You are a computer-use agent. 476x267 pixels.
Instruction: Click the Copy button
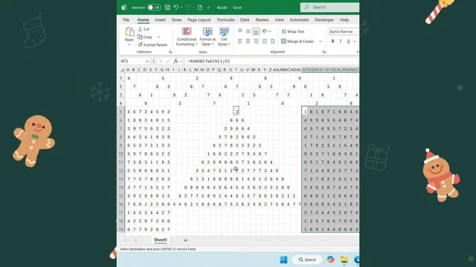145,37
